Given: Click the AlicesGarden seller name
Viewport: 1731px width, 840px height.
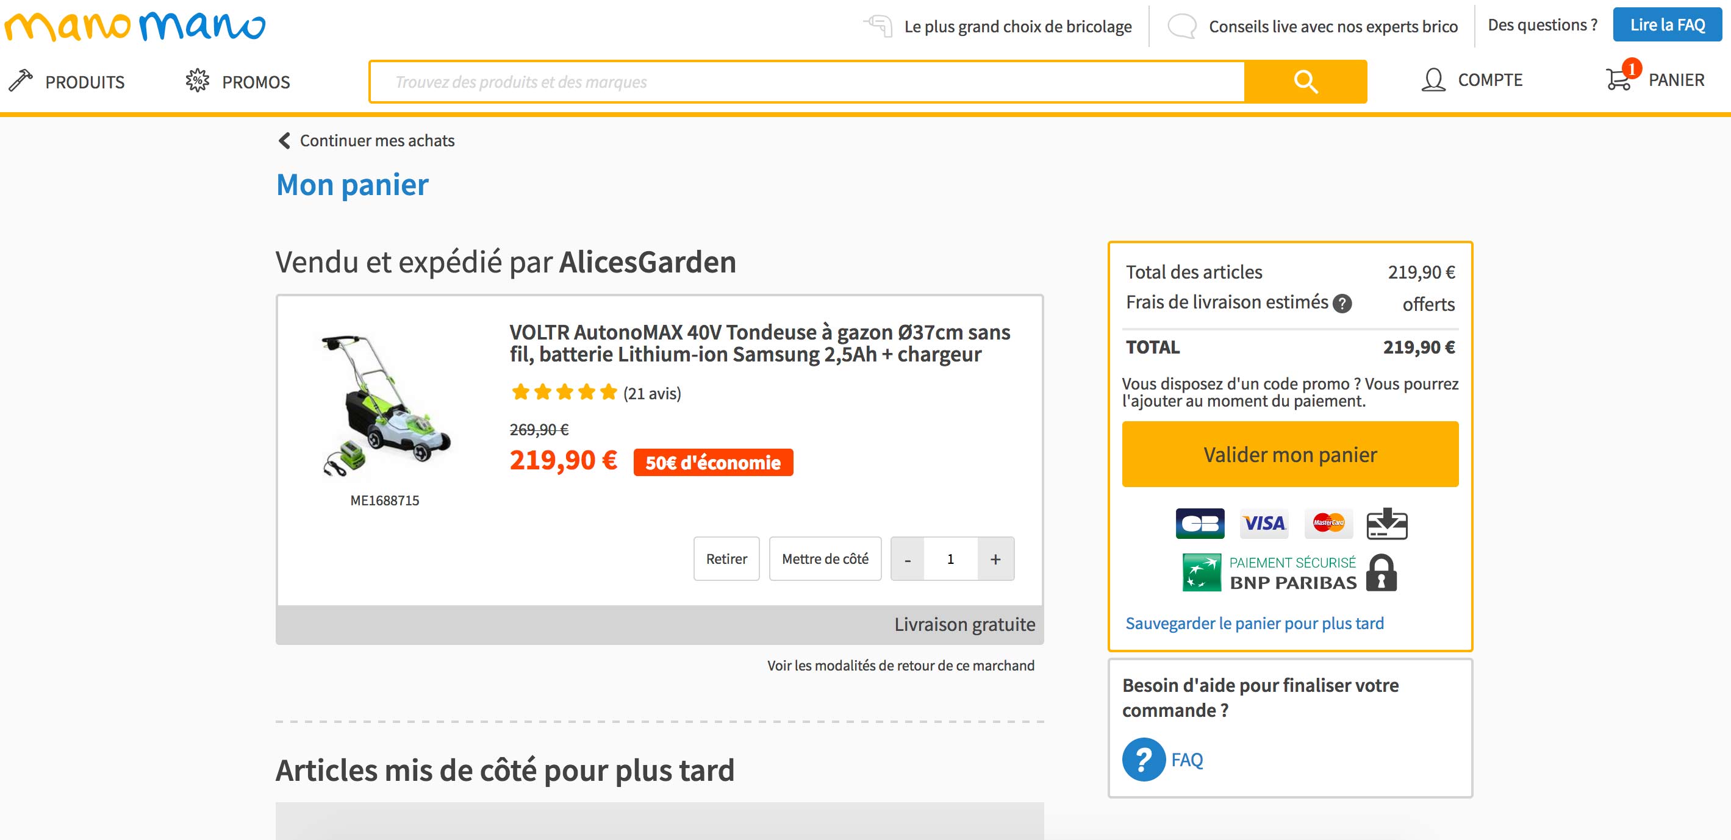Looking at the screenshot, I should click(648, 262).
